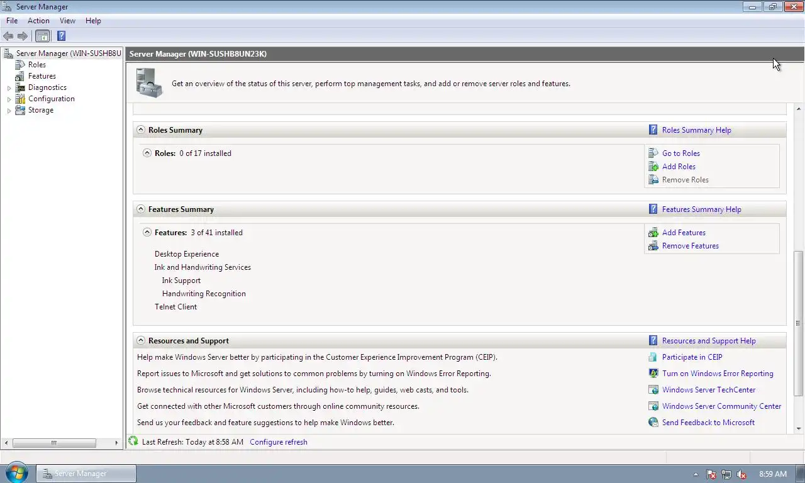Click the Ink Support feature text
This screenshot has height=483, width=805.
[181, 280]
